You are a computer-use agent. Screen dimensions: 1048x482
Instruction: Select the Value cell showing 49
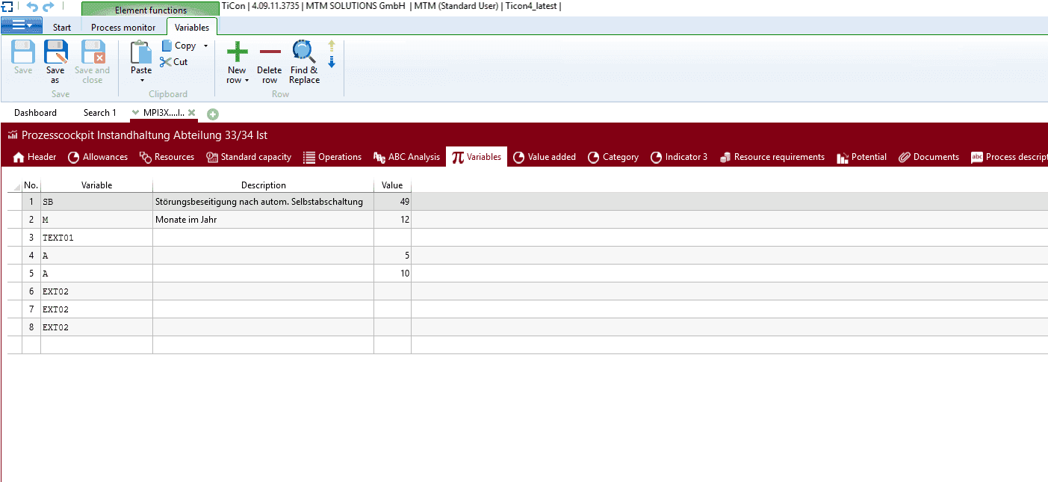click(392, 202)
